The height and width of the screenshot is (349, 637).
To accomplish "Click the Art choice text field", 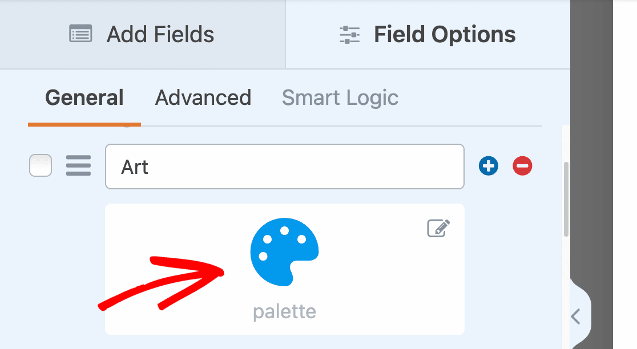I will (x=285, y=167).
